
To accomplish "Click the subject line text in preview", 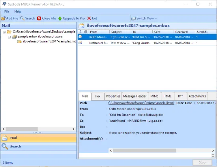I will click(143, 133).
